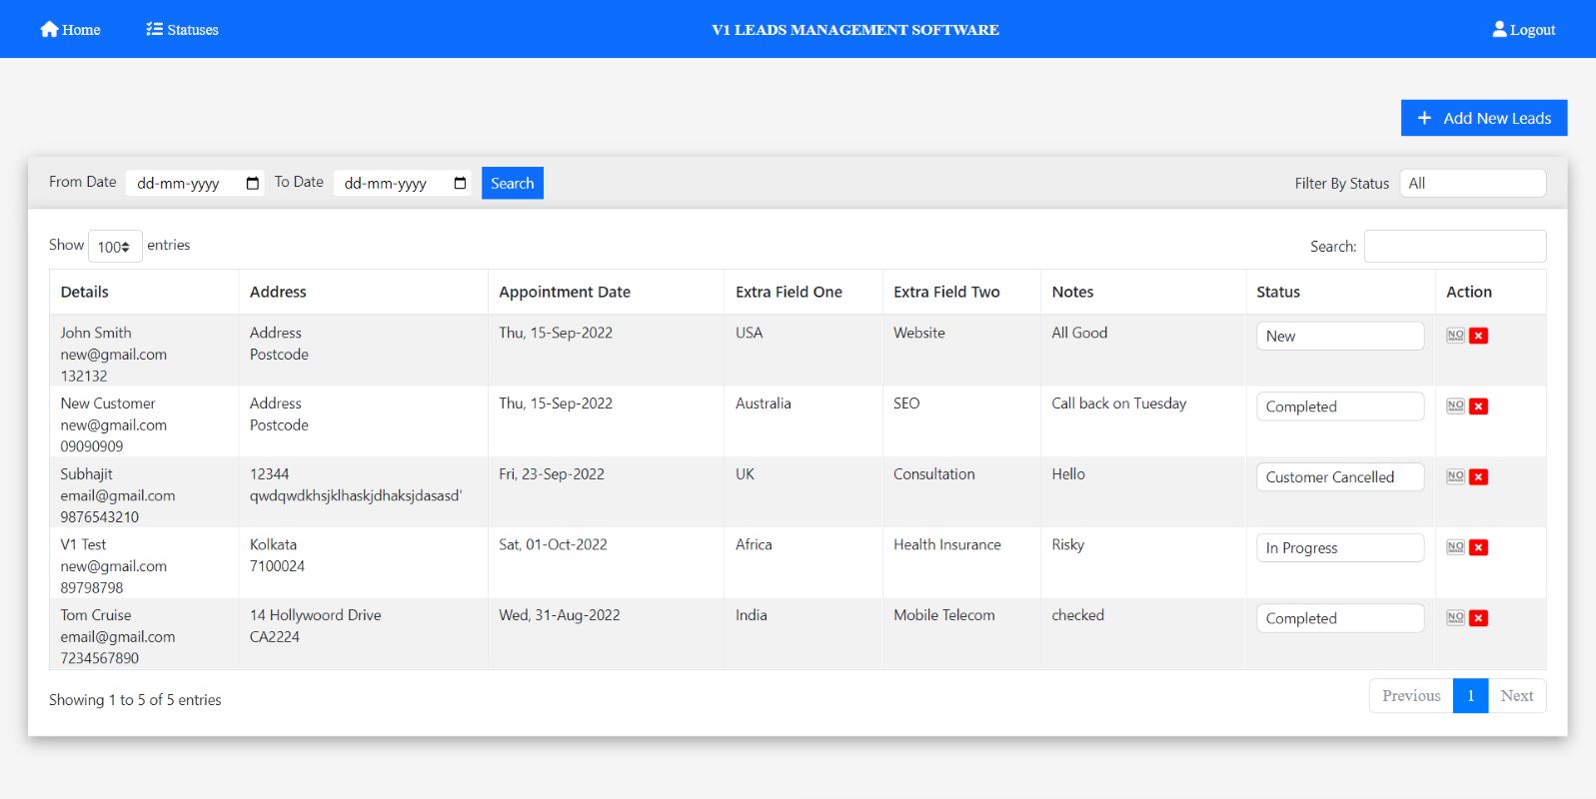Open Customer Cancelled status dropdown for Subhajit
Image resolution: width=1596 pixels, height=799 pixels.
point(1339,477)
